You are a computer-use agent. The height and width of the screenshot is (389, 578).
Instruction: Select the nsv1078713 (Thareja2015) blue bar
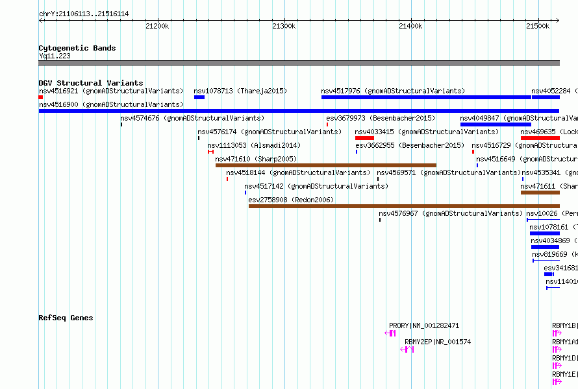199,97
